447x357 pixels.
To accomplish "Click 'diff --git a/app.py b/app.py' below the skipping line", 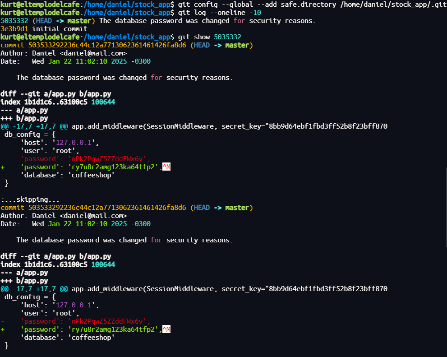I will [x=56, y=256].
